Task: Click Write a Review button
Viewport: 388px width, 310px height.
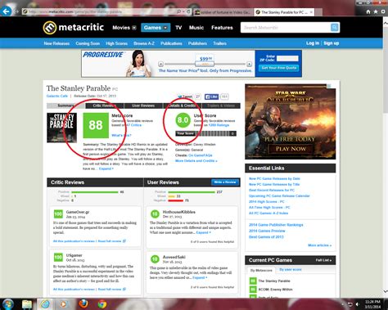Action: 225,182
